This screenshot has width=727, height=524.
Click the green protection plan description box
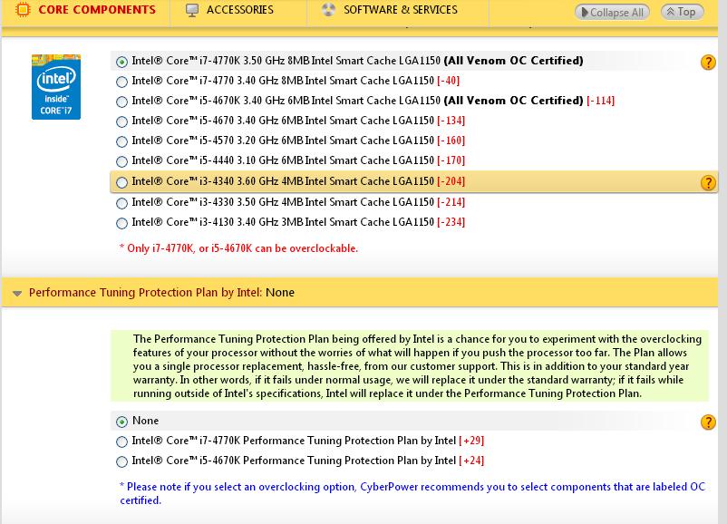[x=410, y=366]
